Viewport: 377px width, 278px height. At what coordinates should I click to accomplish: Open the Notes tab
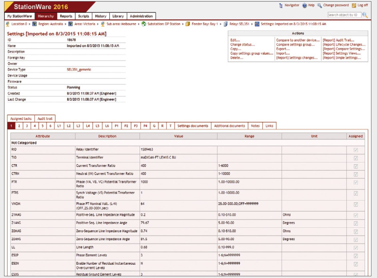click(x=255, y=126)
